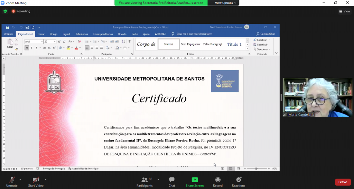
Task: Open the Arial font name dropdown
Action: (x=42, y=42)
